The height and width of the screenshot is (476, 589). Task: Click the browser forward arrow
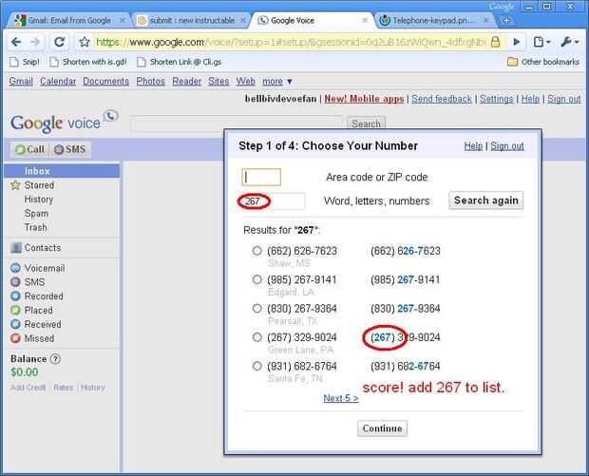tap(35, 42)
